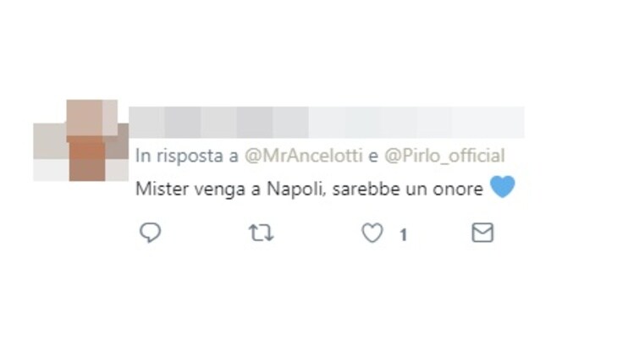The width and height of the screenshot is (623, 346).
Task: Select the word sarebbe in the tweet
Action: point(367,189)
